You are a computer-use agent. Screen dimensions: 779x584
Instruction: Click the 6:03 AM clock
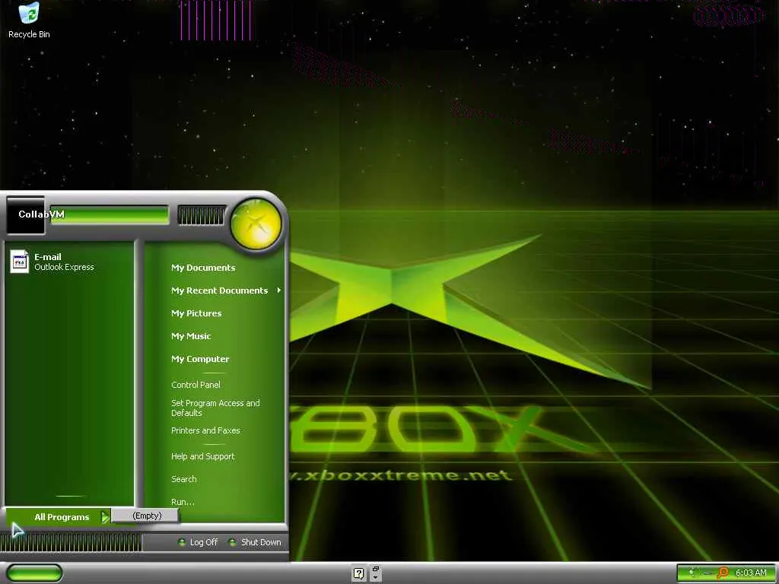[x=751, y=573]
